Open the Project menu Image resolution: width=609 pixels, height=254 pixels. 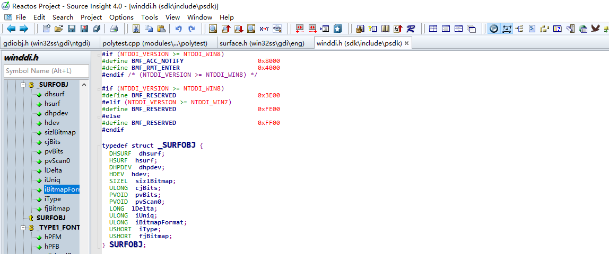point(91,17)
